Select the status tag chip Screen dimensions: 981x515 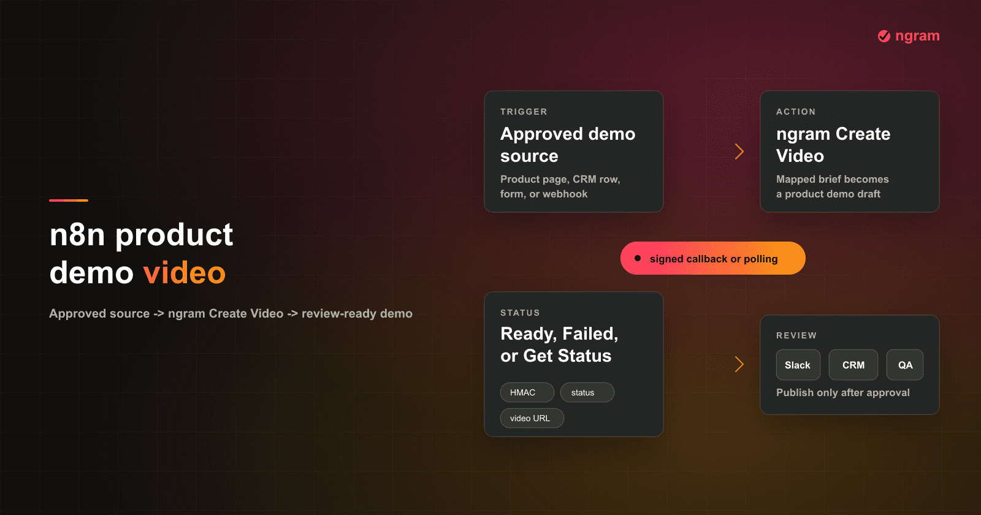click(x=587, y=392)
